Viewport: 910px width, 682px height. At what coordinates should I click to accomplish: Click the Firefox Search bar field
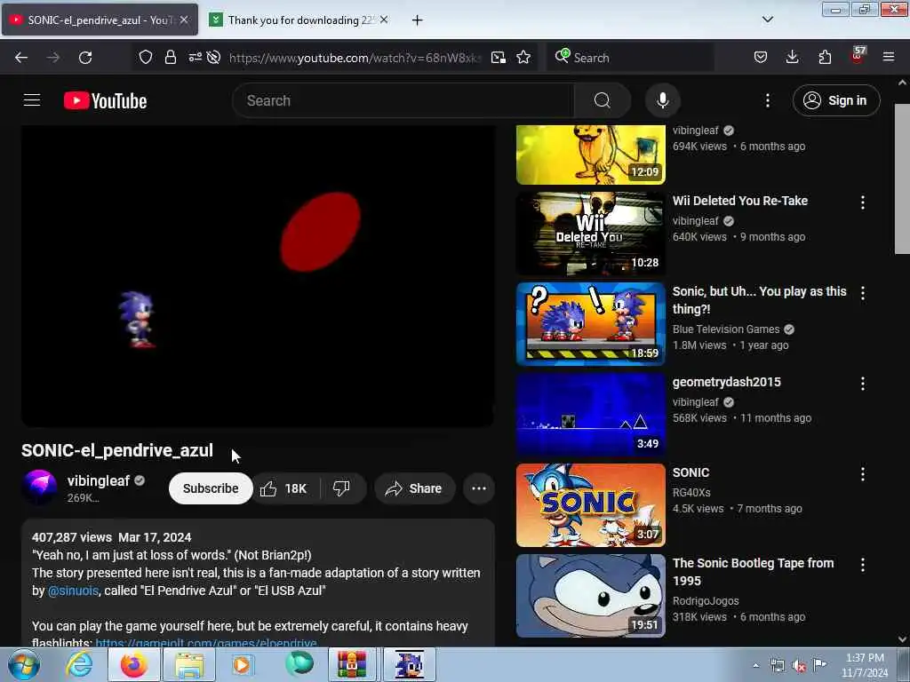630,58
